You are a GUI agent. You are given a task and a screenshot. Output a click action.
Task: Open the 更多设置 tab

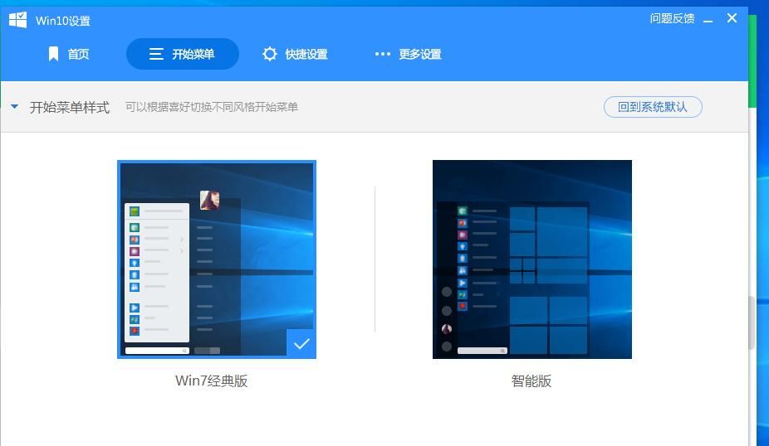(x=408, y=54)
